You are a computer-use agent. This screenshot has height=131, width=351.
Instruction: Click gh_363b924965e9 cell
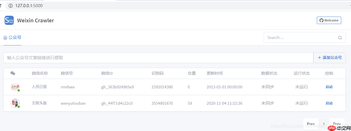(x=117, y=87)
